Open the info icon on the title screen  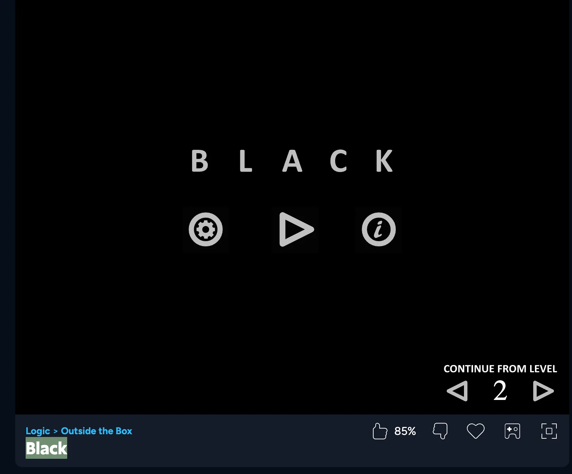pos(378,229)
